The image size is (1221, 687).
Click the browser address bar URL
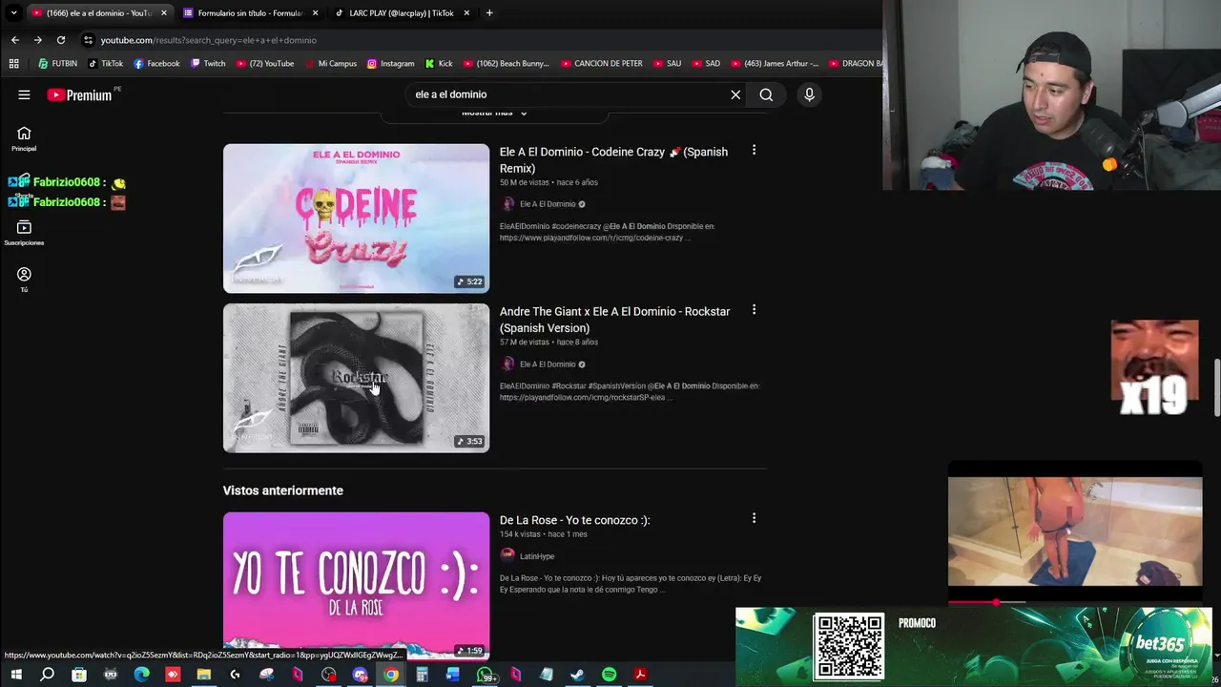(x=208, y=40)
